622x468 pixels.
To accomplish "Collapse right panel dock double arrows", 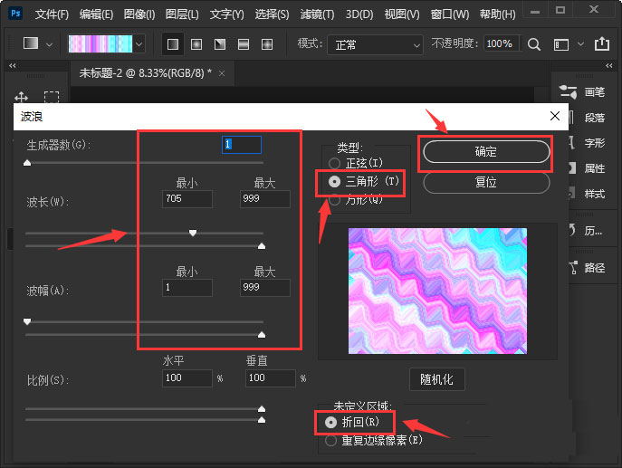I will (x=609, y=65).
